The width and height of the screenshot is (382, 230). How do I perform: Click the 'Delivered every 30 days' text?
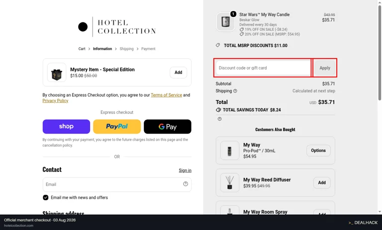coord(258,24)
